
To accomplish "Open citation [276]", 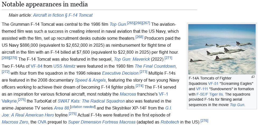I will click(x=204, y=121).
